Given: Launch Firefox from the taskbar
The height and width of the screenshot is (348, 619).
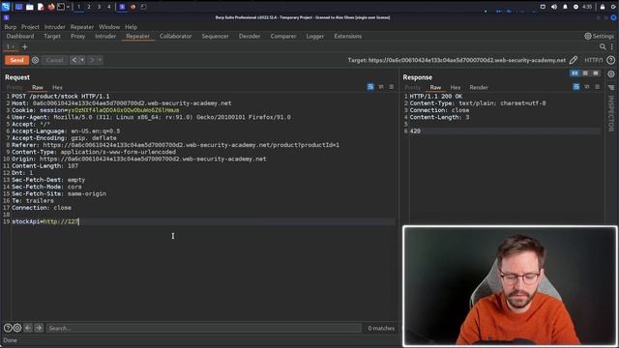Looking at the screenshot, I should pyautogui.click(x=51, y=7).
